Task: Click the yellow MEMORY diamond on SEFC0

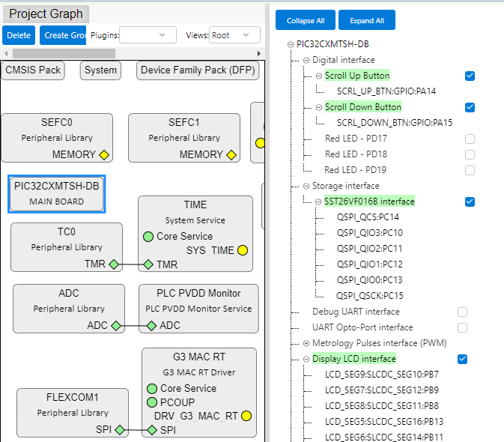Action: 104,155
